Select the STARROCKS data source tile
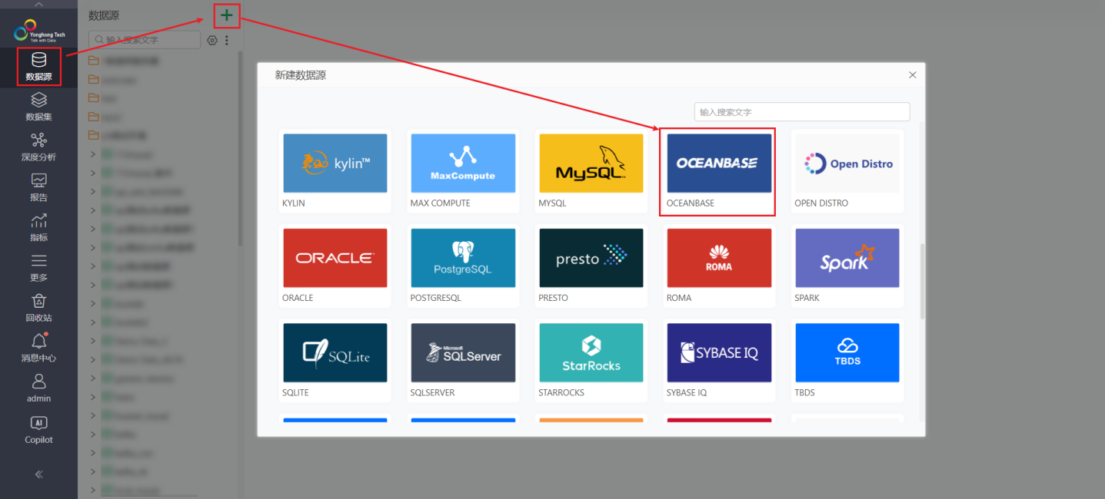The height and width of the screenshot is (499, 1105). pos(591,360)
